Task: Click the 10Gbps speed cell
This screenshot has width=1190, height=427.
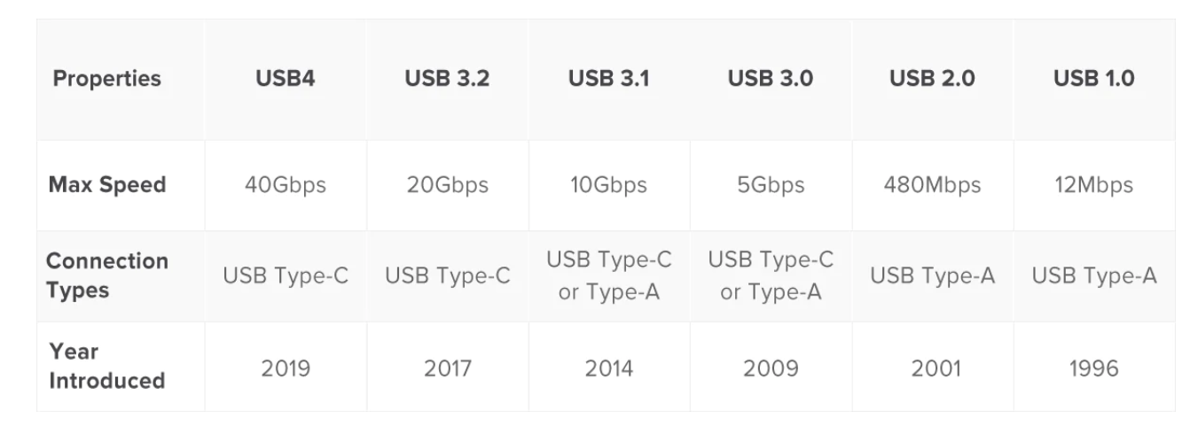Action: (608, 186)
